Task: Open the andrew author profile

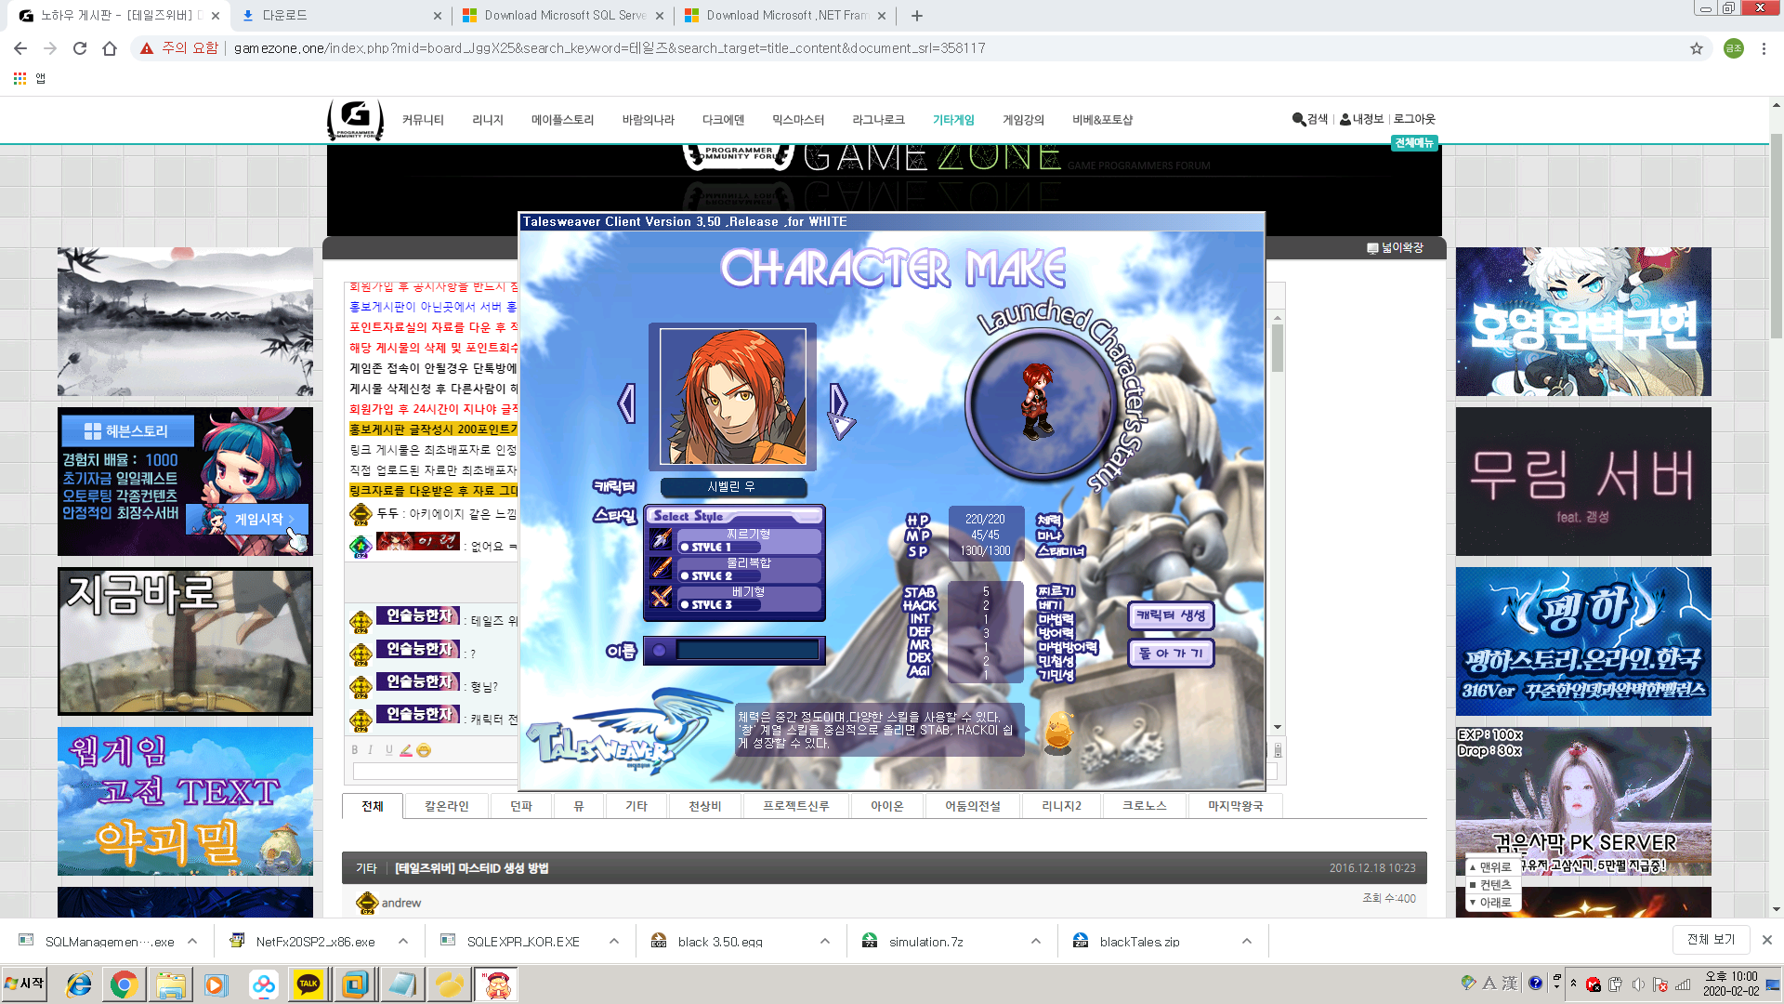Action: [x=401, y=903]
